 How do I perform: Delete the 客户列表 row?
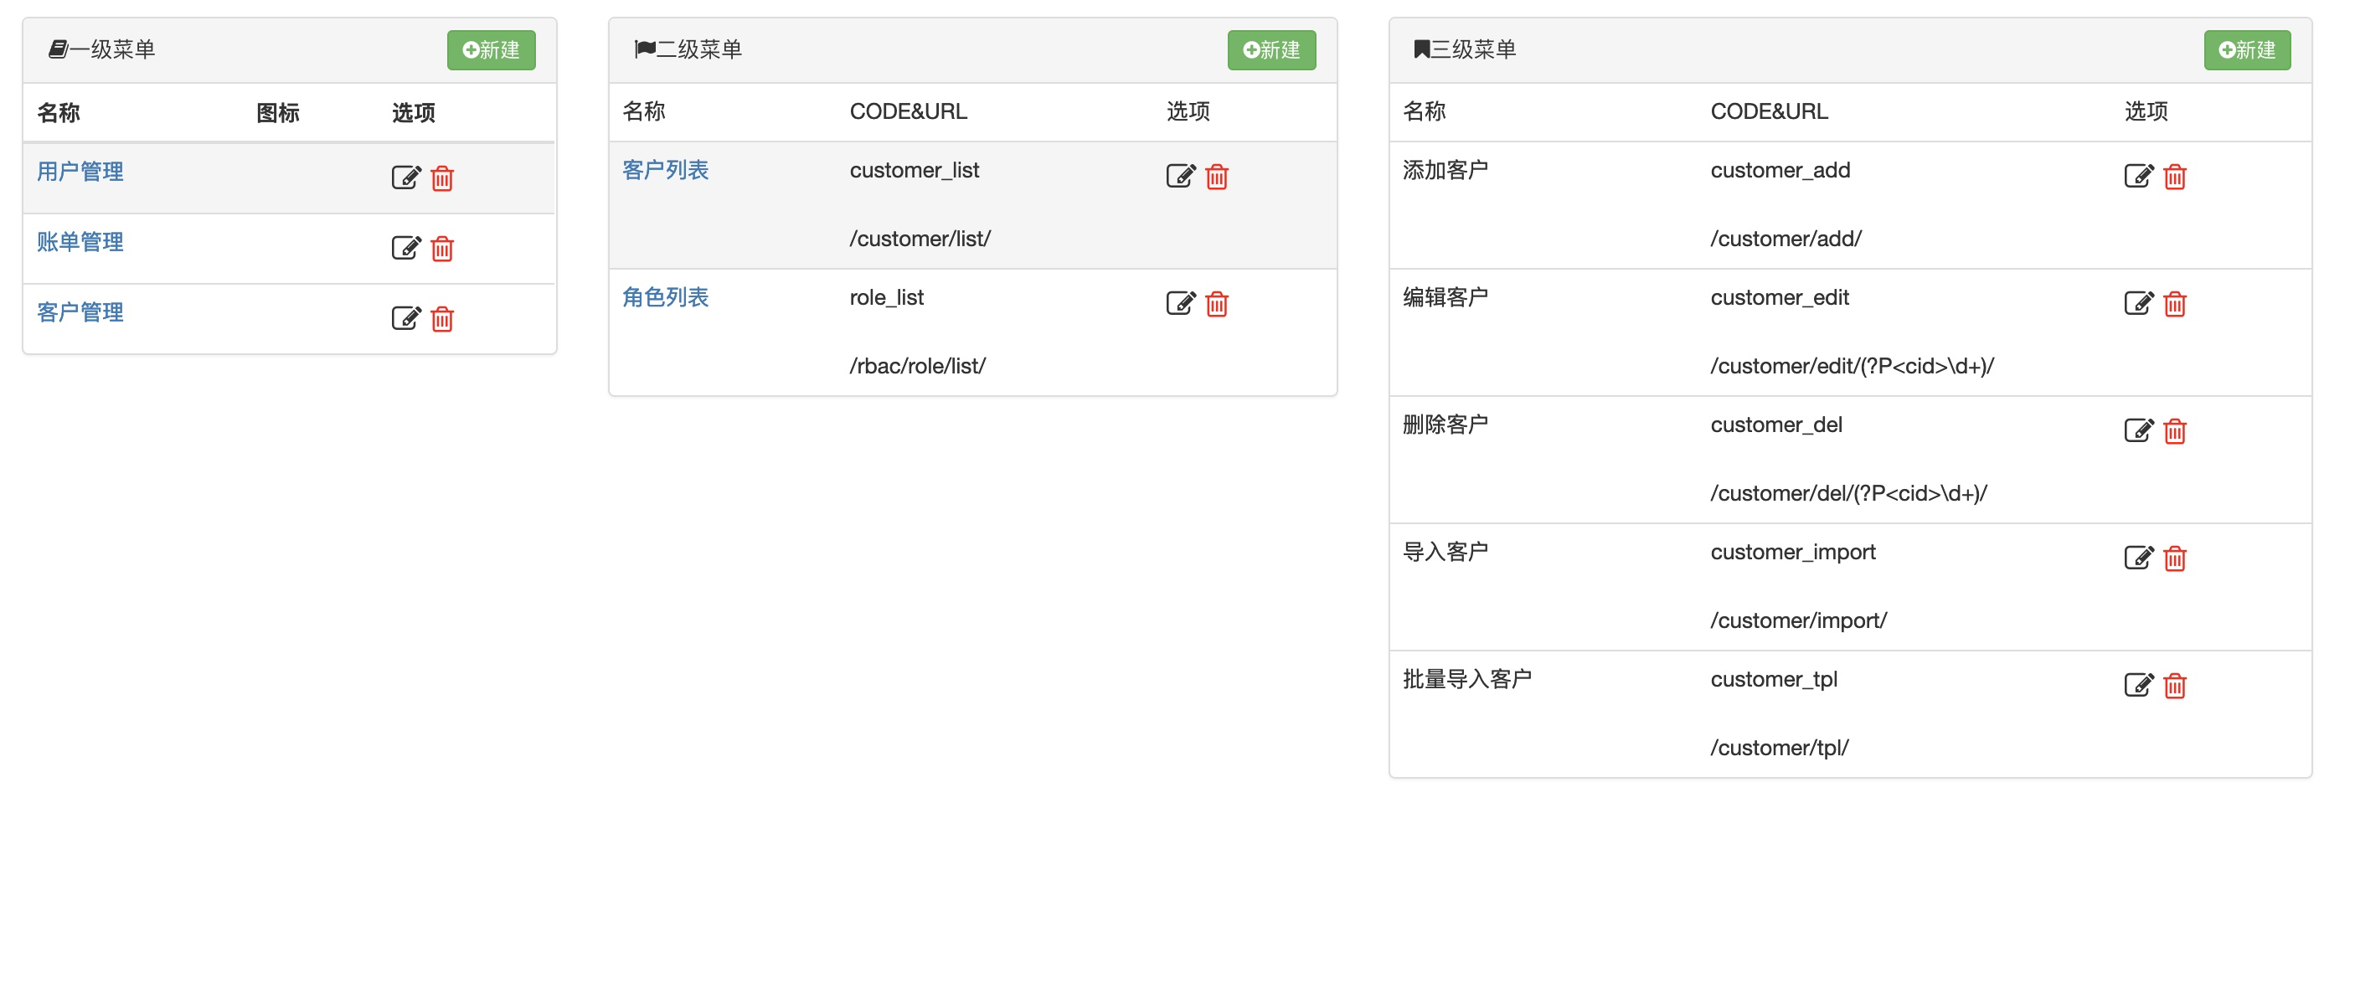1217,176
